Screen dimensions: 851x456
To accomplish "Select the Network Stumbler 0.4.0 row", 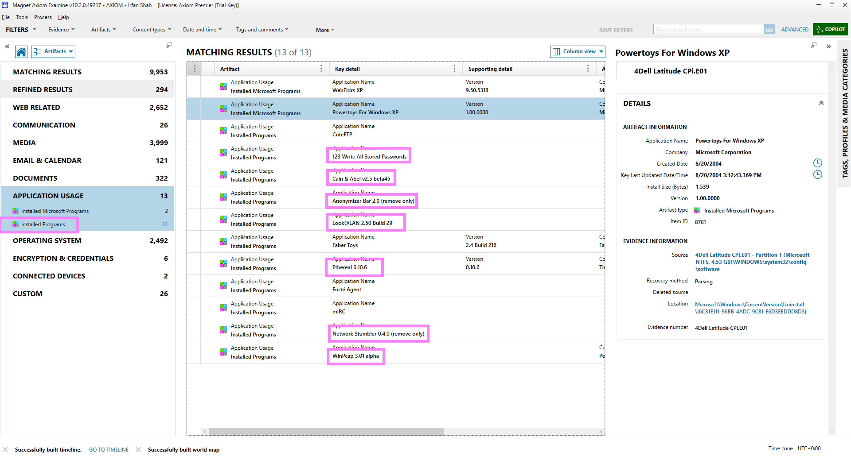I will pos(396,330).
